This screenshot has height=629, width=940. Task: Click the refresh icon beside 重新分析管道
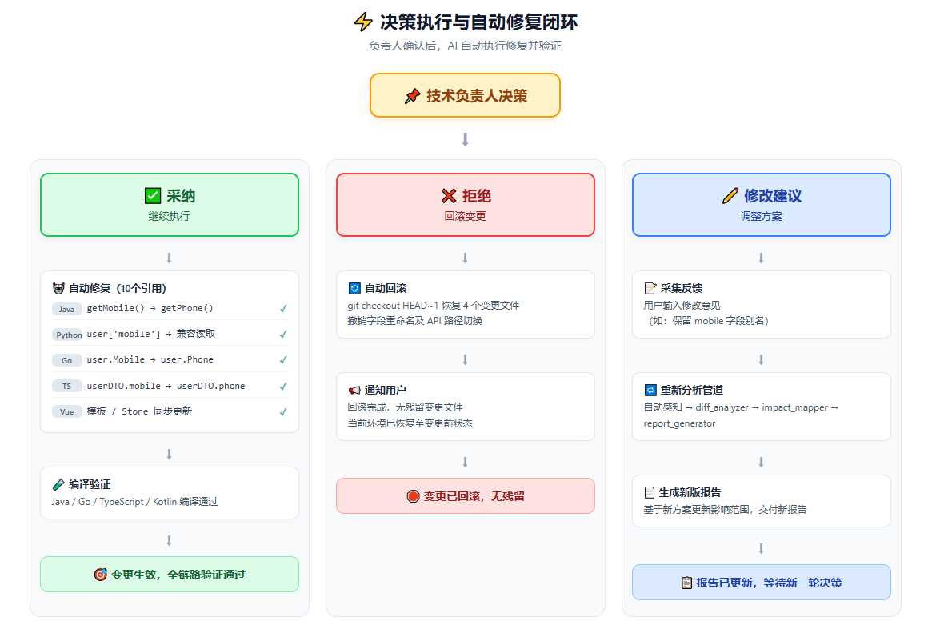tap(650, 391)
